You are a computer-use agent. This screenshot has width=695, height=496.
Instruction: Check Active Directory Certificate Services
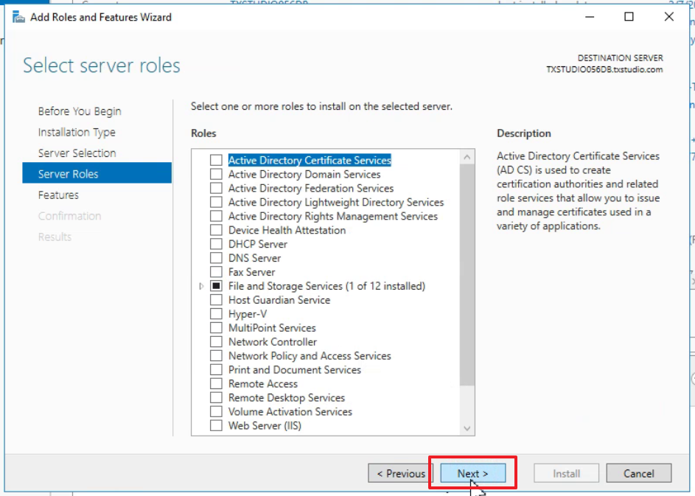click(216, 160)
